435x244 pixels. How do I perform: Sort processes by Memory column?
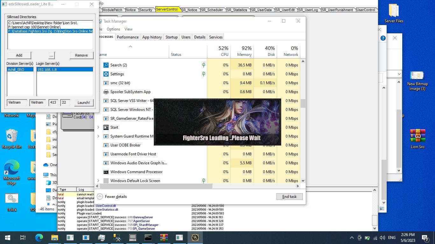(242, 51)
